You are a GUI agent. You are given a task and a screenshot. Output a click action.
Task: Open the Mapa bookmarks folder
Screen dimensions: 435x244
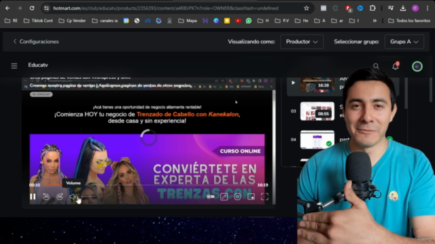tap(188, 21)
